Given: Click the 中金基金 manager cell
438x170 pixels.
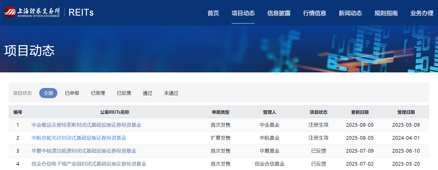Looking at the screenshot, I should pos(269,125).
